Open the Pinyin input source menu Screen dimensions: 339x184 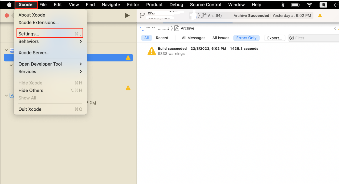tap(323, 5)
